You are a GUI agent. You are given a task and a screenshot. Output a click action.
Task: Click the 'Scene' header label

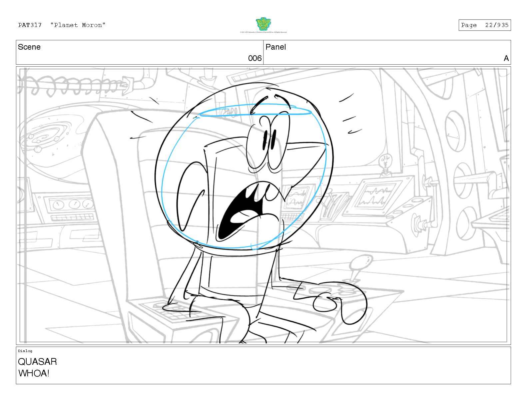[x=29, y=47]
